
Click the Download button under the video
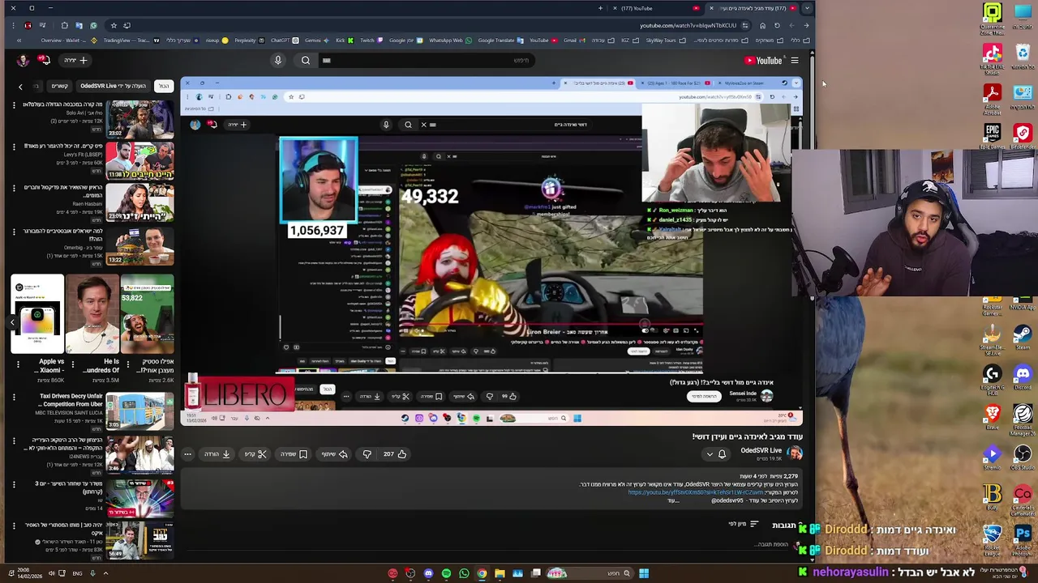(x=217, y=454)
